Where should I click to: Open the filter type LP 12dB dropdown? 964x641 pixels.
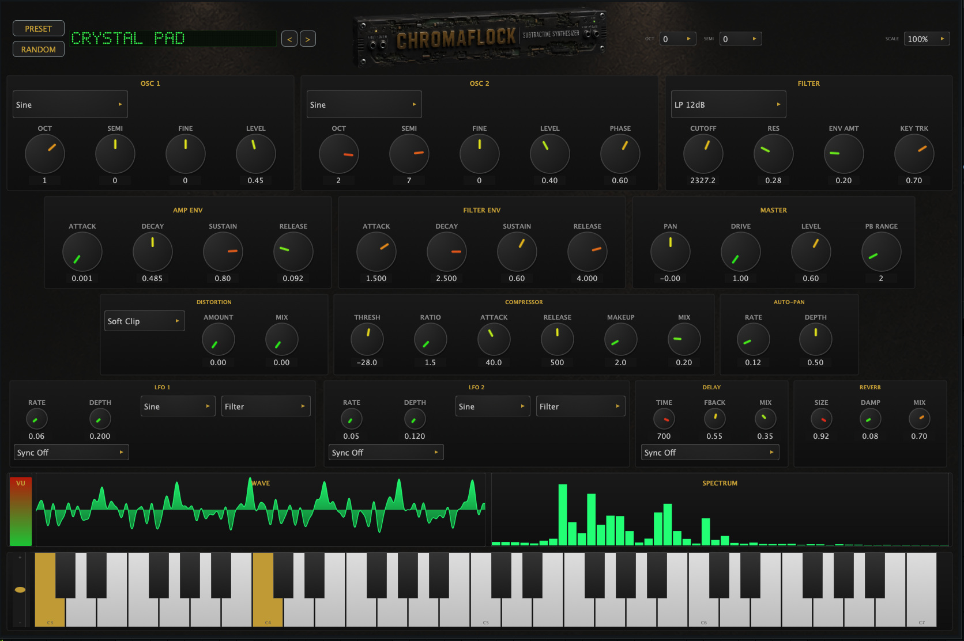729,104
